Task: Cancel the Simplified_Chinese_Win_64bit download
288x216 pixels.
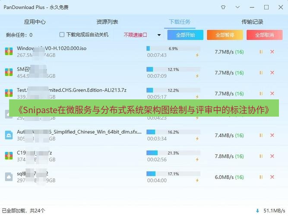Action: click(272, 135)
